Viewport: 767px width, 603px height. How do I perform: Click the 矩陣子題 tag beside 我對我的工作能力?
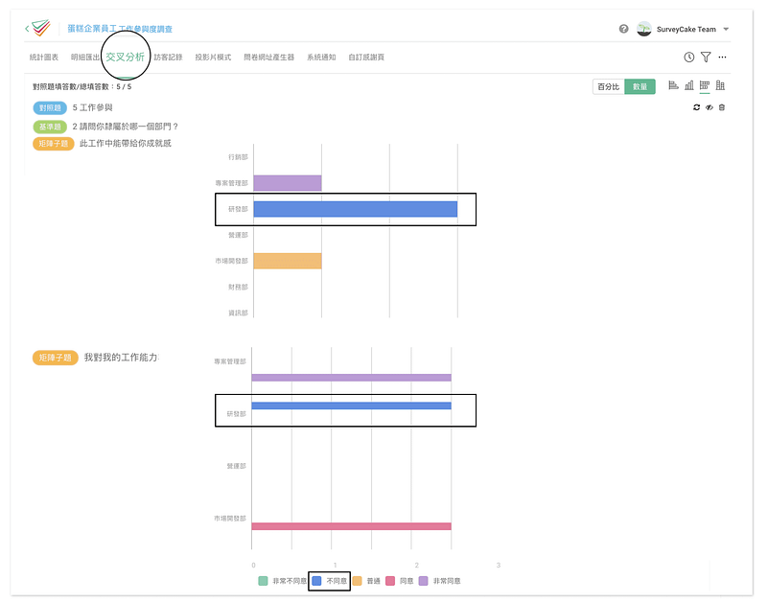click(56, 358)
